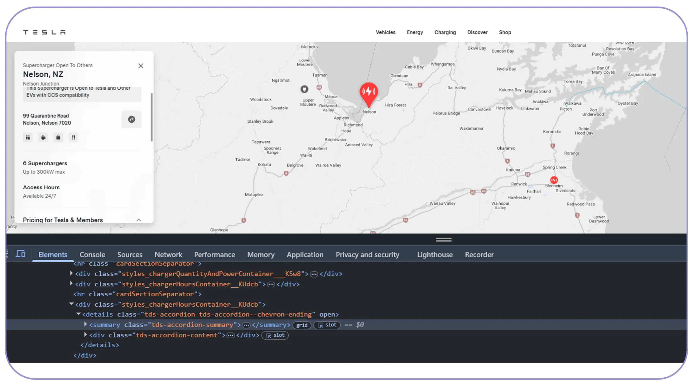Screen dimensions: 693x386
Task: Click the directions share icon on the card
Action: [131, 119]
